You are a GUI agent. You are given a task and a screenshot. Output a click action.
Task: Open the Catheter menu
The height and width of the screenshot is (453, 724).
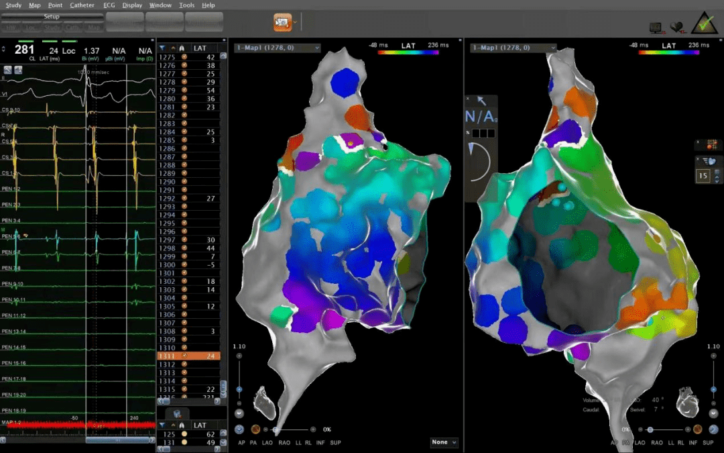coord(82,5)
